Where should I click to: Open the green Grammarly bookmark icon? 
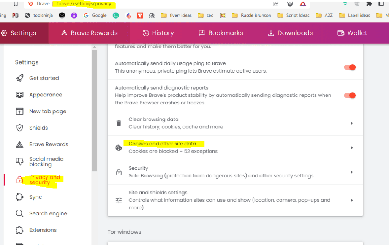(115, 15)
